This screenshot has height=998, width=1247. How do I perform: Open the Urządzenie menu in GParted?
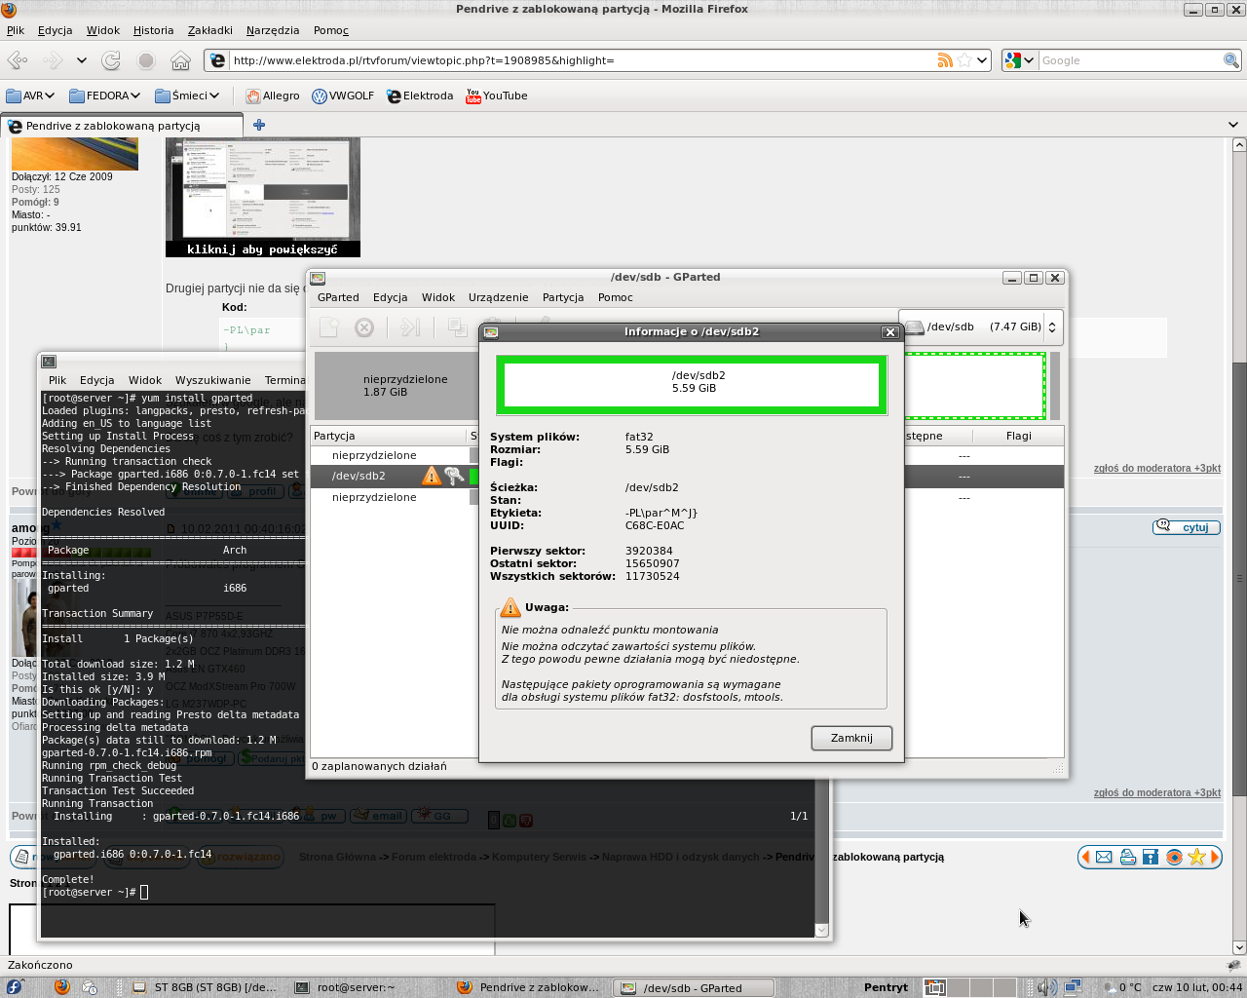(x=499, y=297)
